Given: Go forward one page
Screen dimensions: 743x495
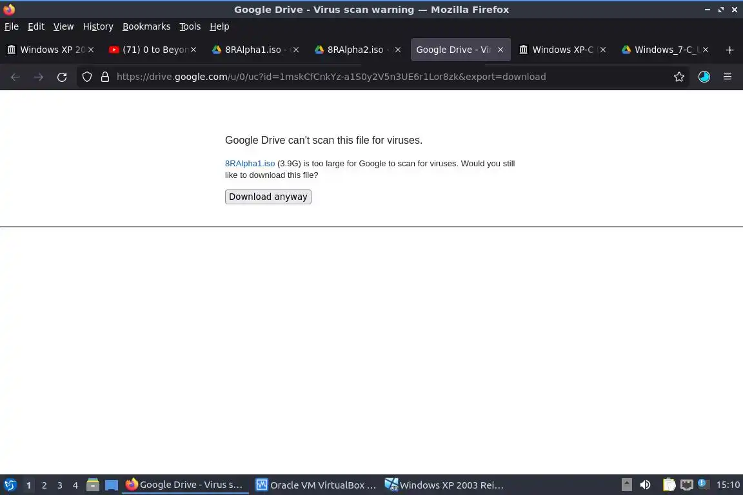Looking at the screenshot, I should [x=39, y=77].
